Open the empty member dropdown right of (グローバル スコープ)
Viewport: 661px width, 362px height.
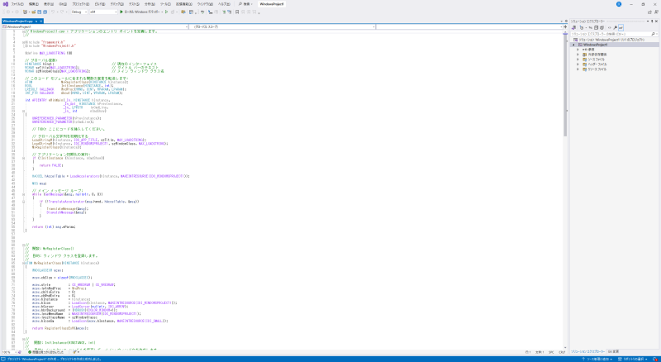pyautogui.click(x=469, y=26)
